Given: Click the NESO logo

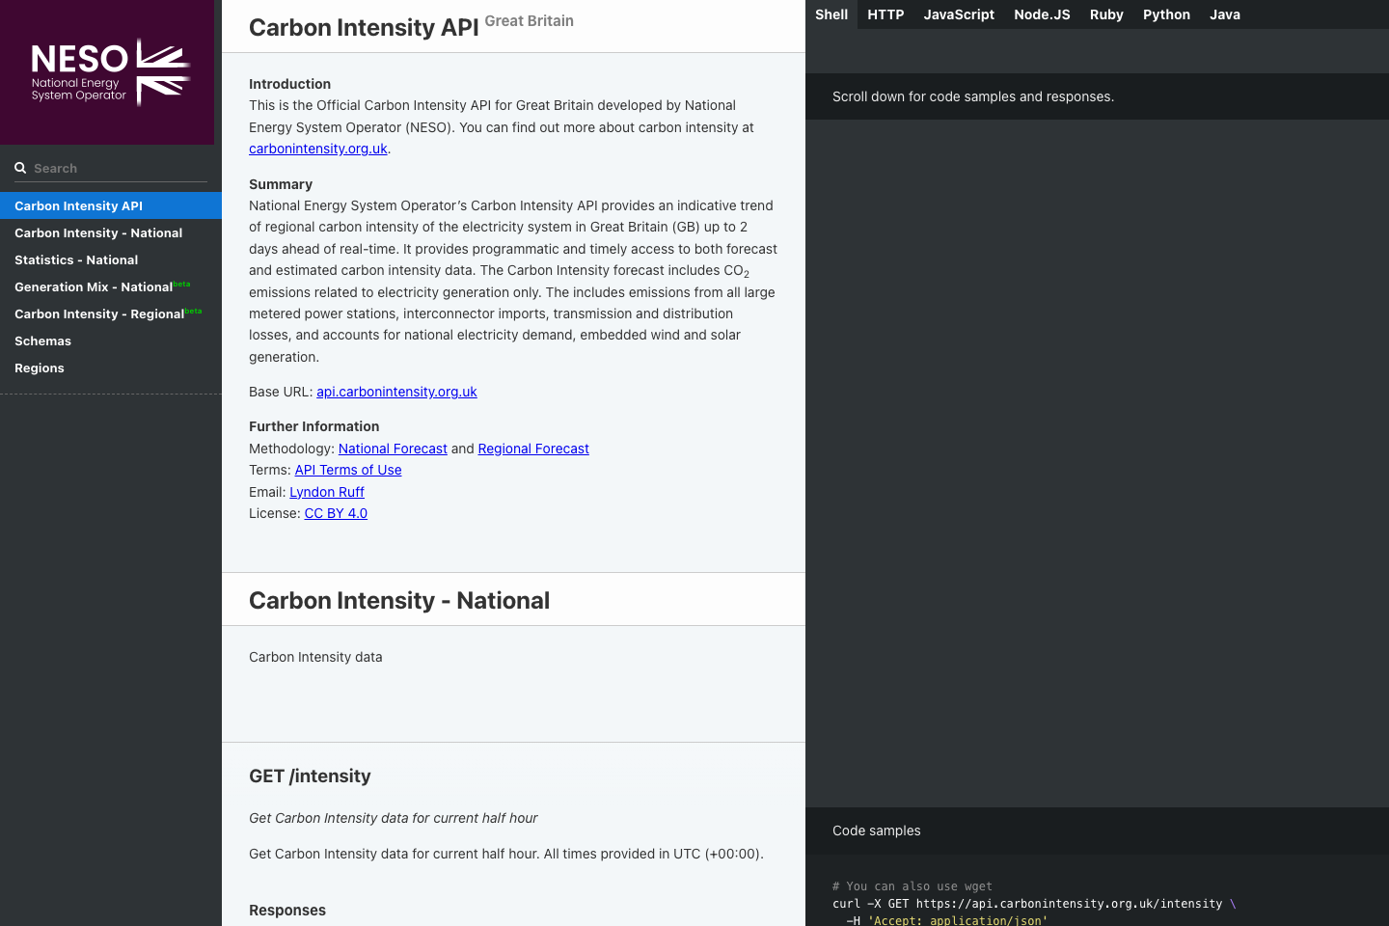Looking at the screenshot, I should pyautogui.click(x=106, y=71).
